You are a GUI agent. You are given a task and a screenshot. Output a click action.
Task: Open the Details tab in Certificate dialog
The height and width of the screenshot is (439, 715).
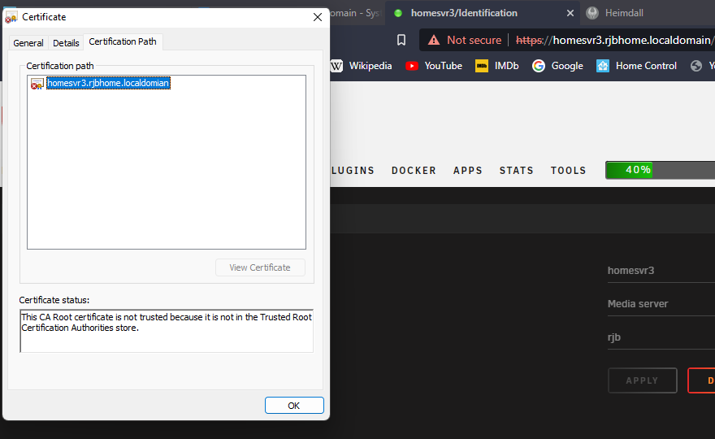(66, 43)
